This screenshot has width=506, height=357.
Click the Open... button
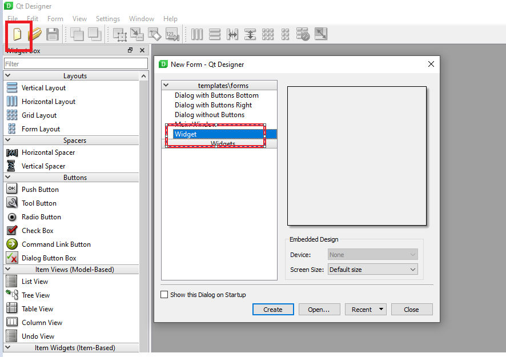(319, 309)
